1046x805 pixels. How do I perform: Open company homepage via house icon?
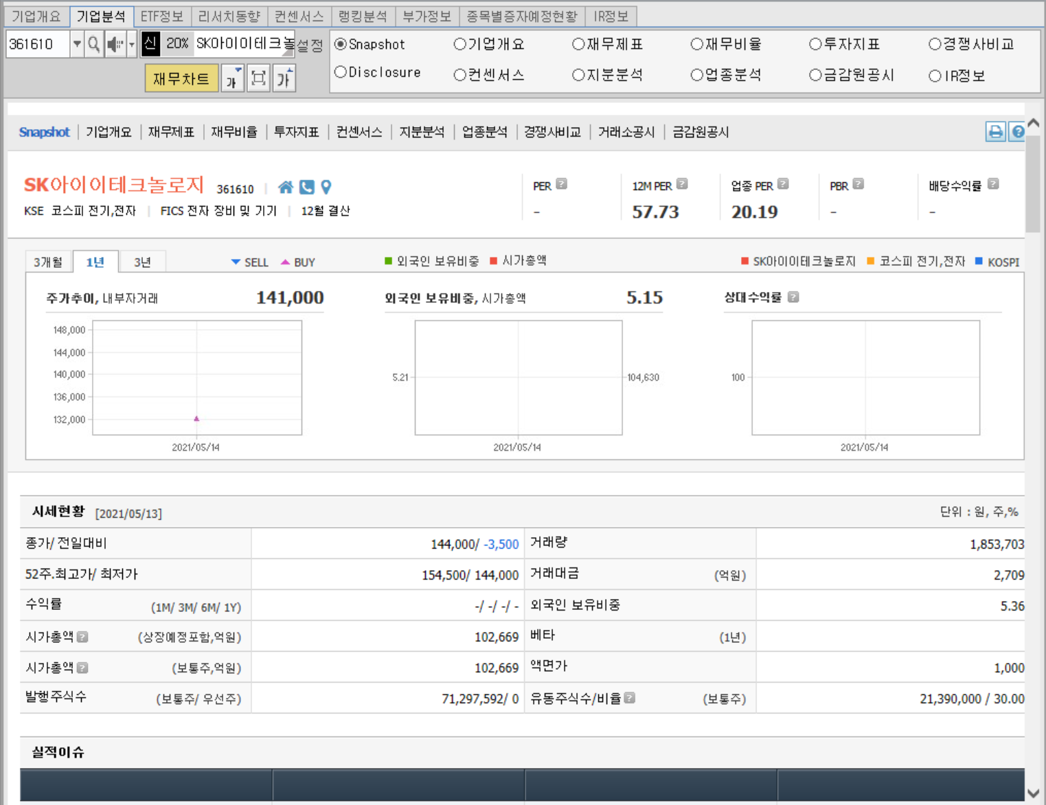tap(286, 187)
